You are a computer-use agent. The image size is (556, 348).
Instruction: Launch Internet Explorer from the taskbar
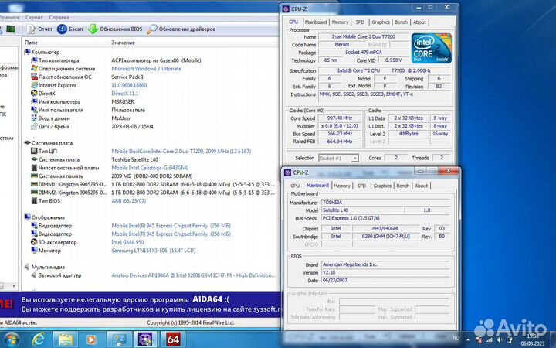pos(38,339)
